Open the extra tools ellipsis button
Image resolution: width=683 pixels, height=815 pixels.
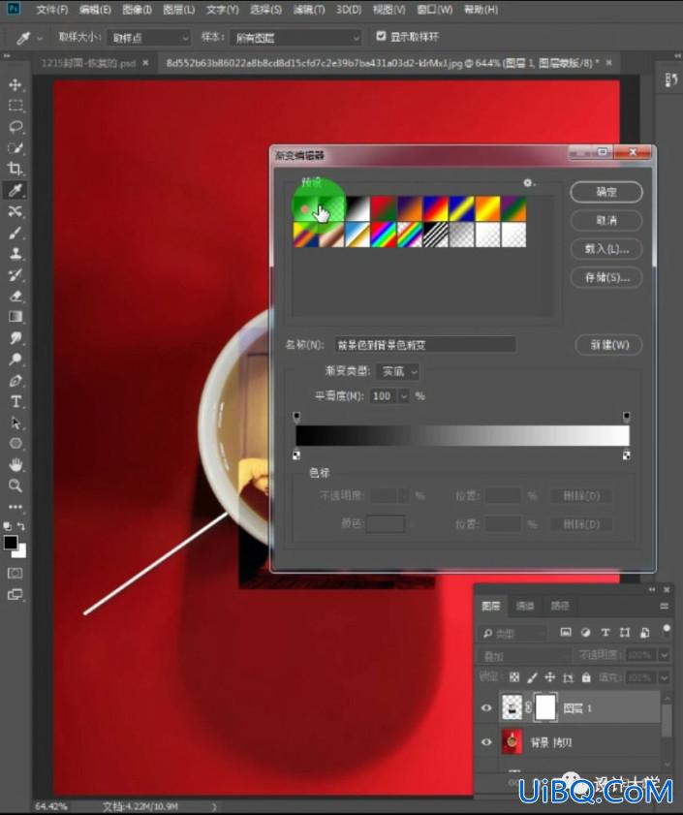(16, 507)
